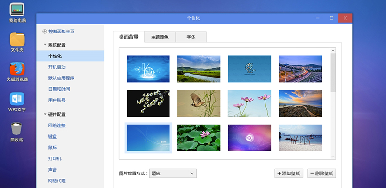
Task: Choose the beach HAPPY pier wallpaper
Action: 300,138
